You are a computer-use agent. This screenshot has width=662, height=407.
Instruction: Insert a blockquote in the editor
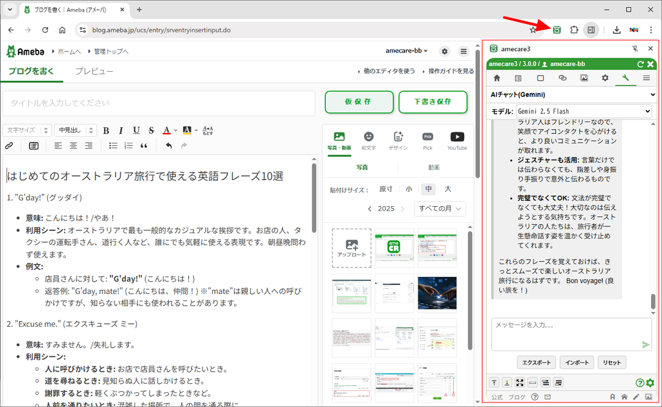(x=144, y=145)
